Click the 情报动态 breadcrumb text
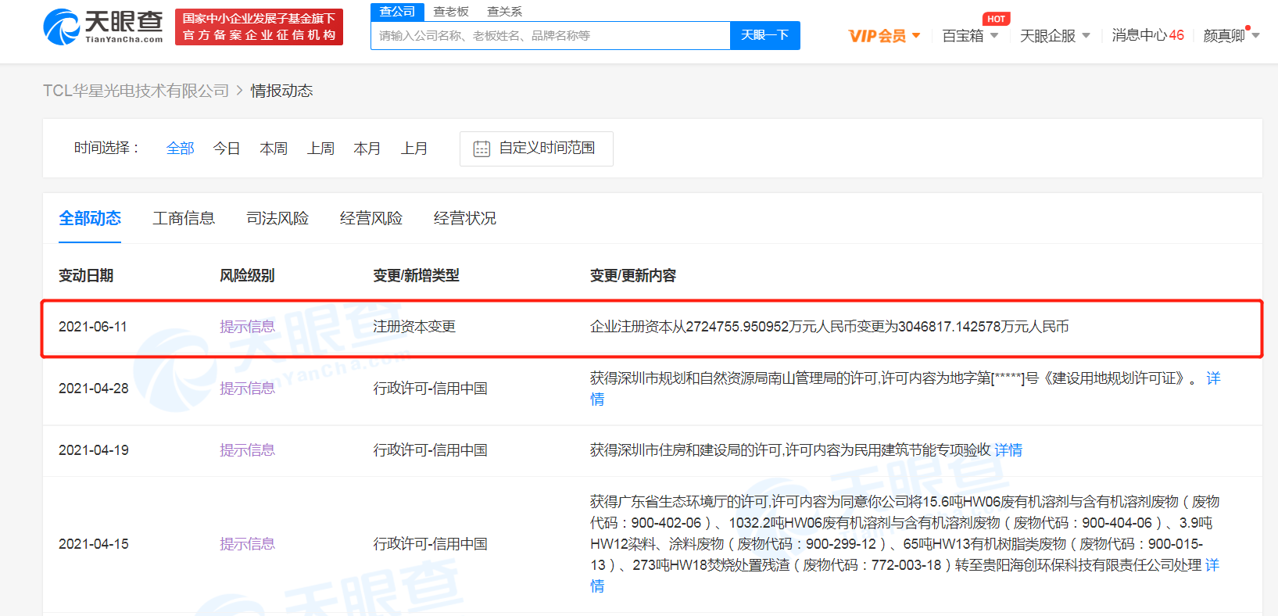 (x=281, y=91)
